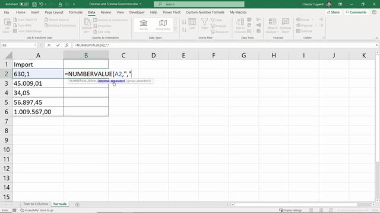
Task: Click Existing Connections in ribbon
Action: tap(61, 25)
